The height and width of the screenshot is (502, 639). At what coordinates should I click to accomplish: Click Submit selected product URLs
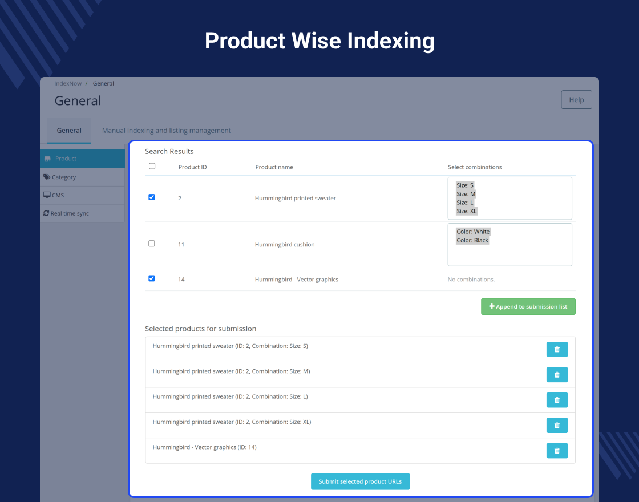click(x=360, y=481)
